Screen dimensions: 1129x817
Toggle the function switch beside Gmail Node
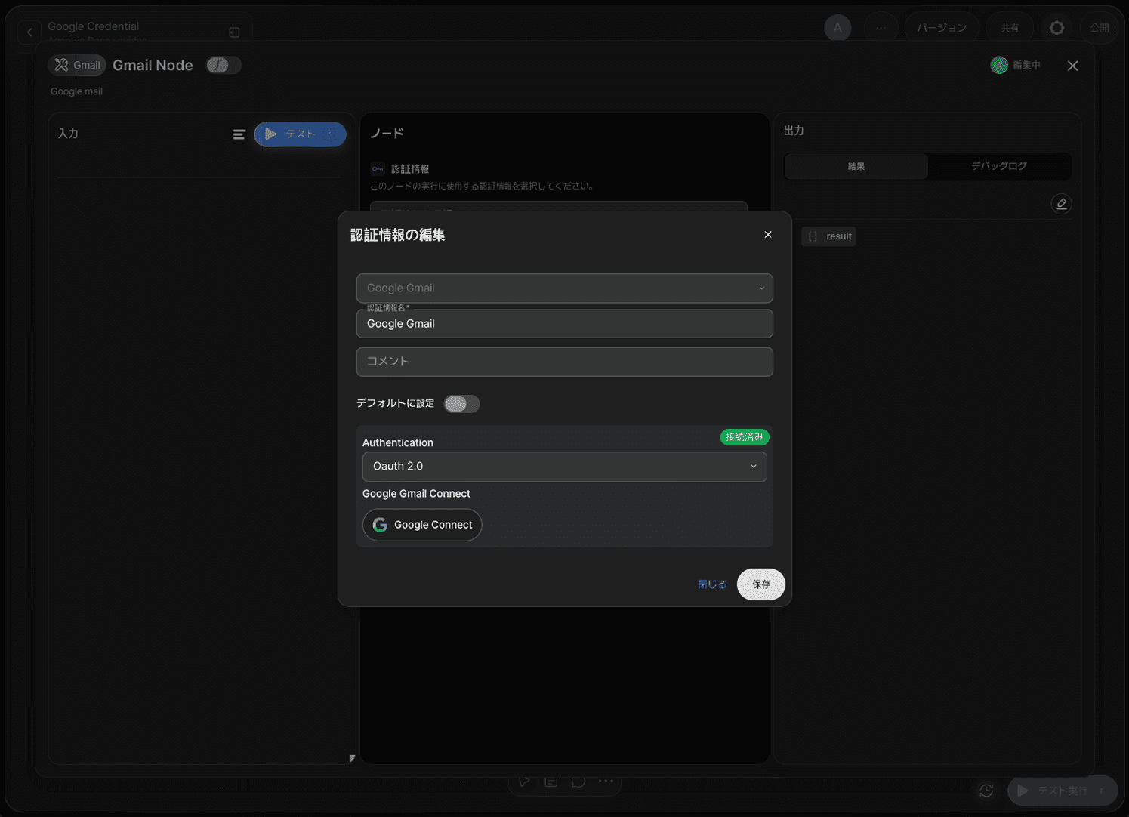point(224,66)
